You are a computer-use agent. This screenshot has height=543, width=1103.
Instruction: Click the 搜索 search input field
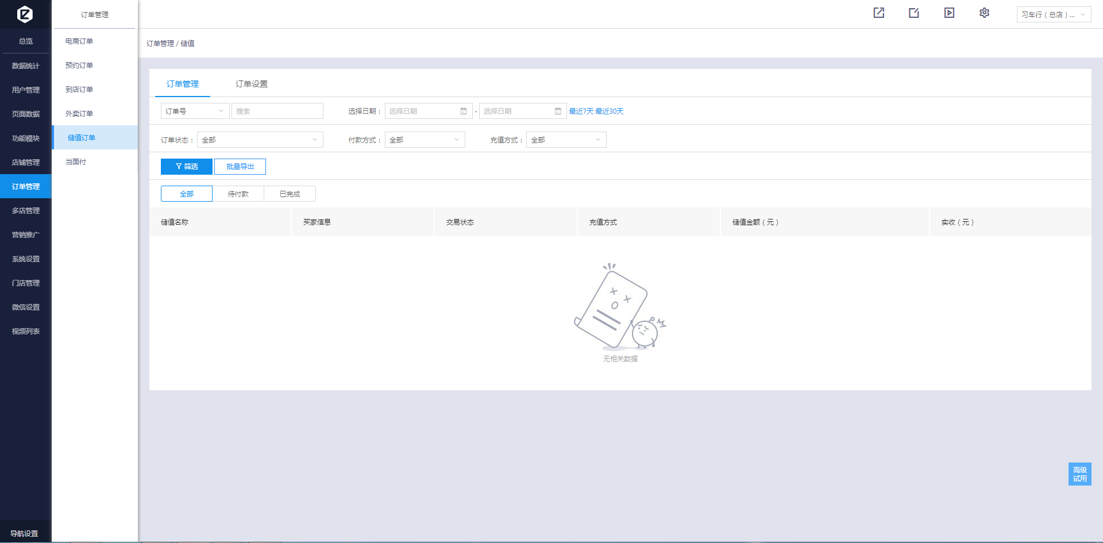pyautogui.click(x=277, y=111)
